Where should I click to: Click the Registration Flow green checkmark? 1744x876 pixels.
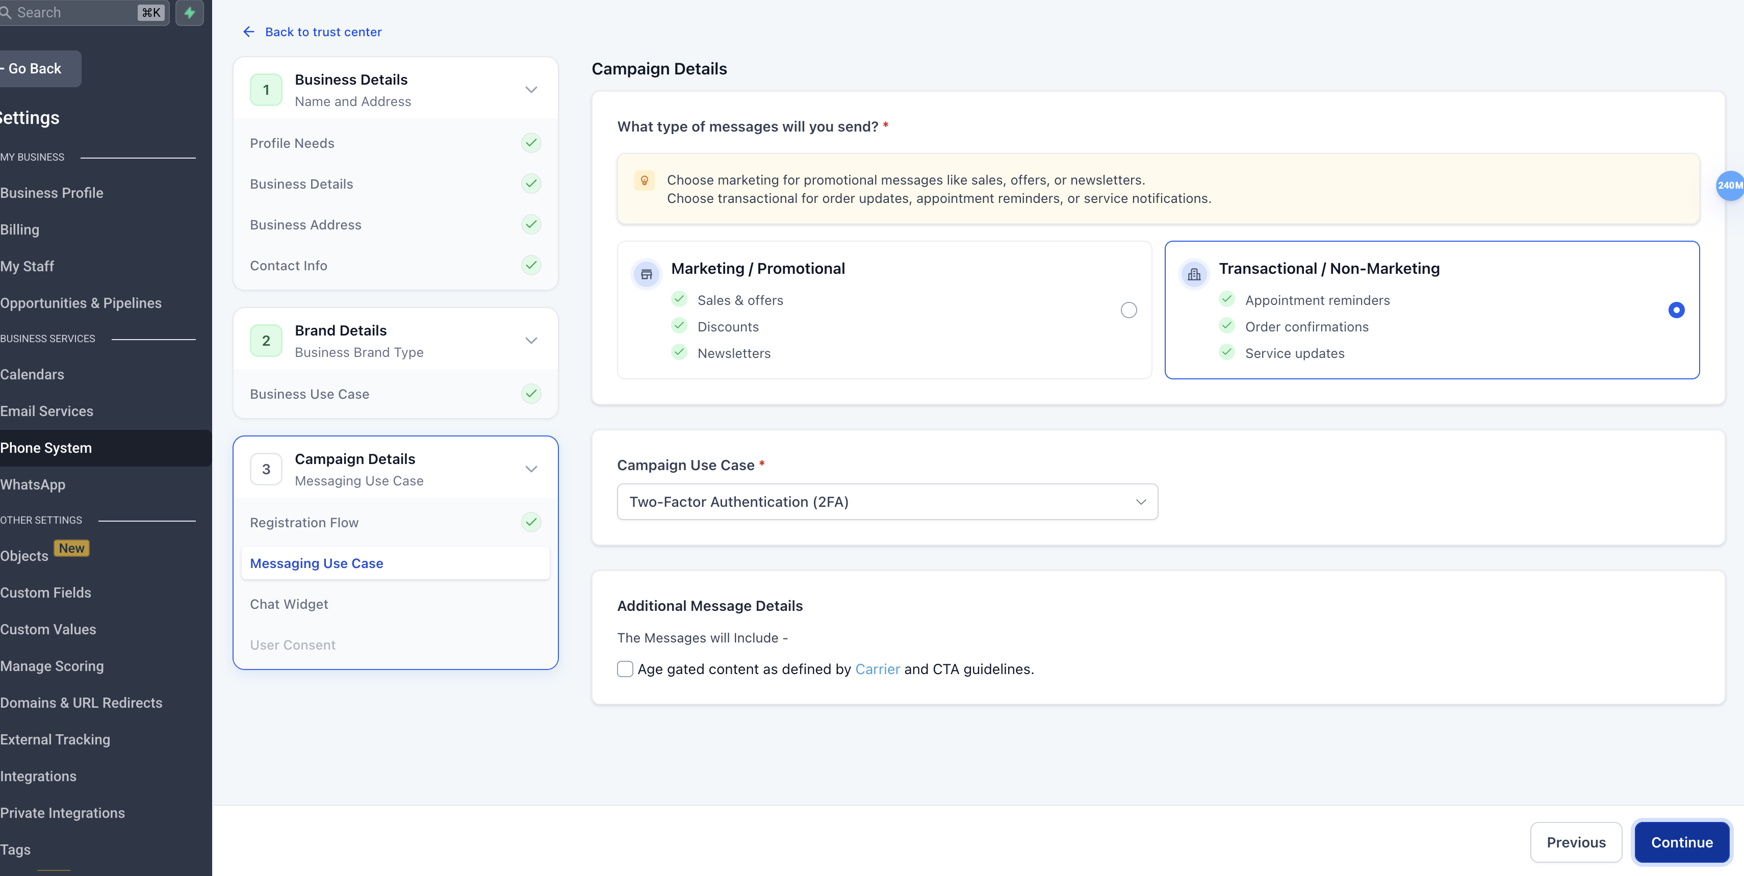point(531,522)
